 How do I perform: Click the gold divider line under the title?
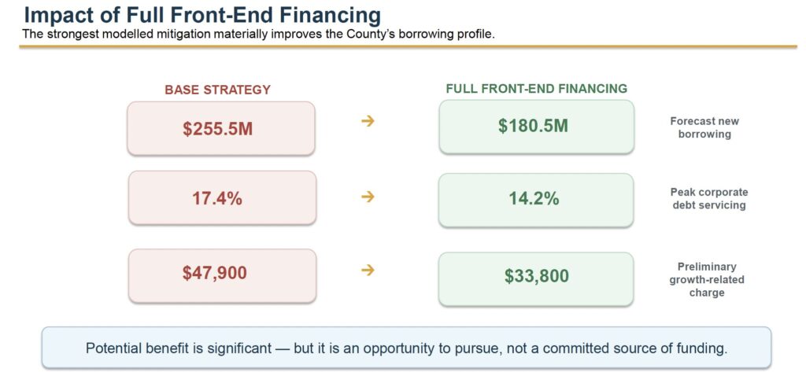pos(409,46)
